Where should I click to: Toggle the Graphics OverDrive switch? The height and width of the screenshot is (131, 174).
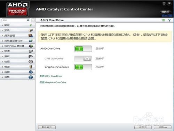pyautogui.click(x=83, y=67)
